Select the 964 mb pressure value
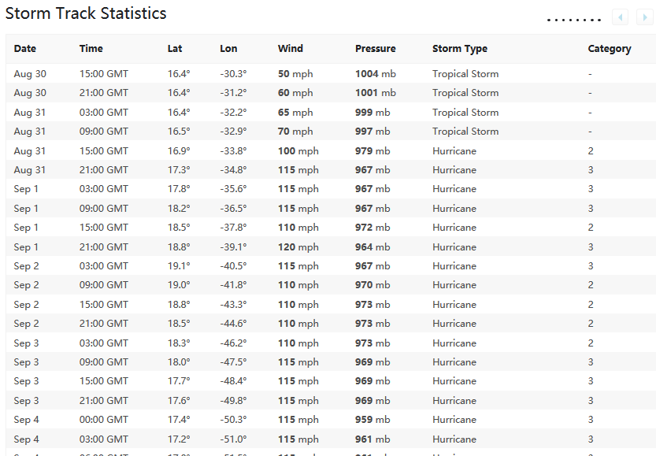The height and width of the screenshot is (456, 656). pos(372,247)
